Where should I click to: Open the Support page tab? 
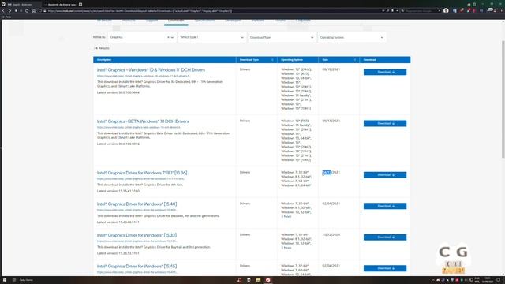[x=151, y=21]
